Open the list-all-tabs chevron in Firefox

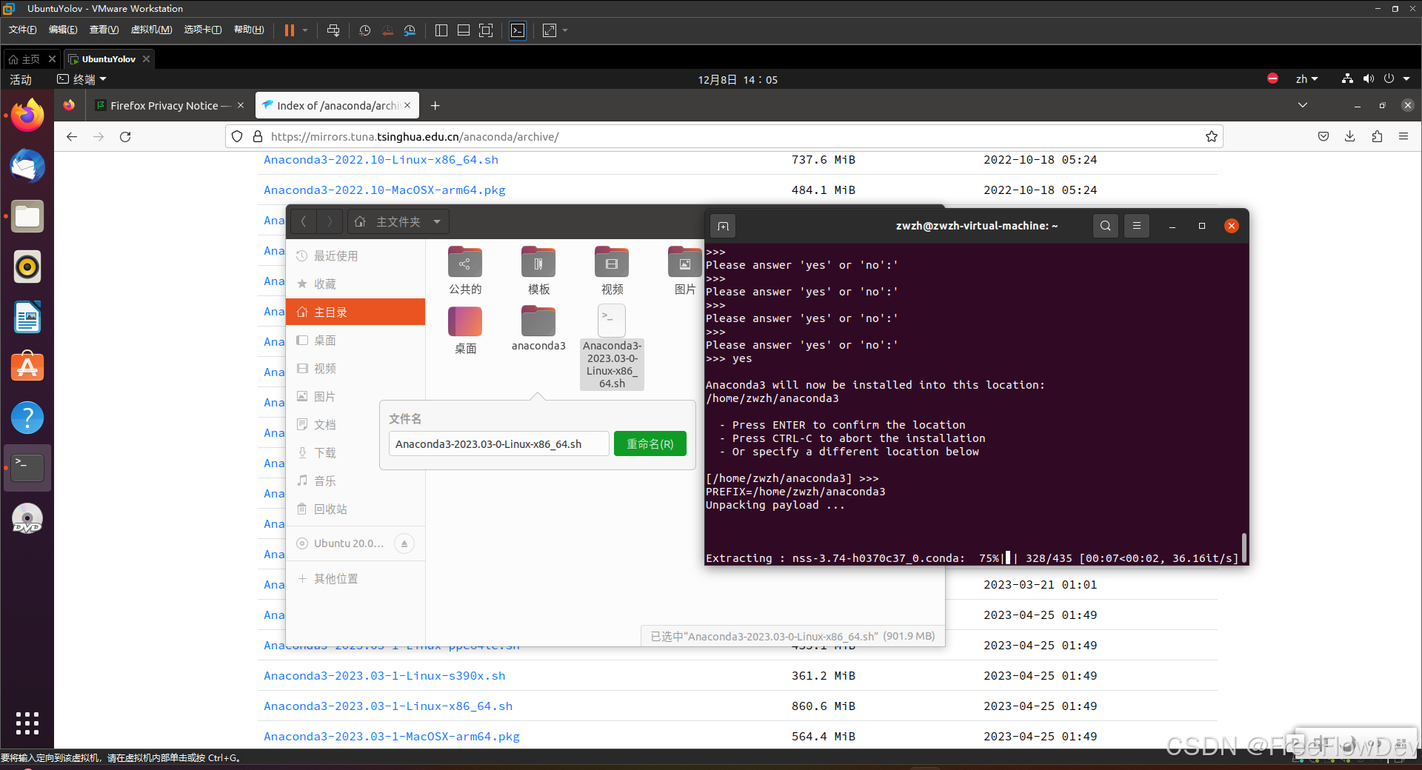tap(1302, 105)
